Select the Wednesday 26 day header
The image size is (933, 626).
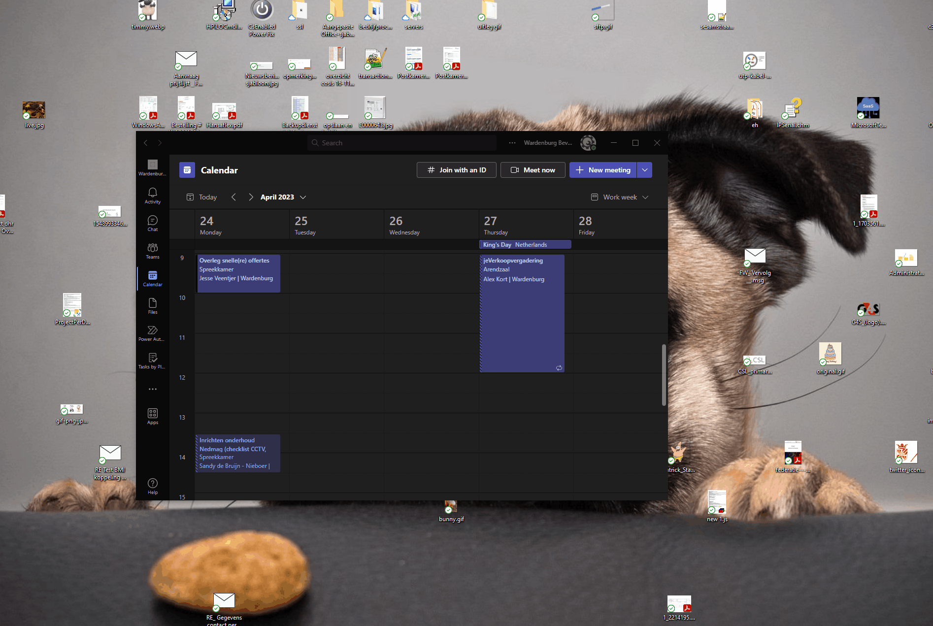coord(431,225)
